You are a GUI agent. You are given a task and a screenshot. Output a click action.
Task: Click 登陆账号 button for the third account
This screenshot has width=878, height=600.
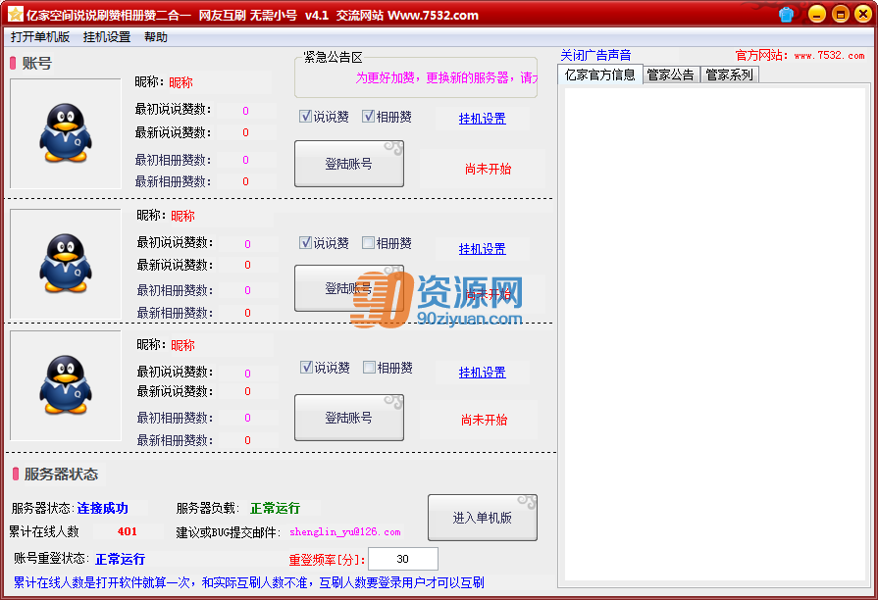[349, 418]
